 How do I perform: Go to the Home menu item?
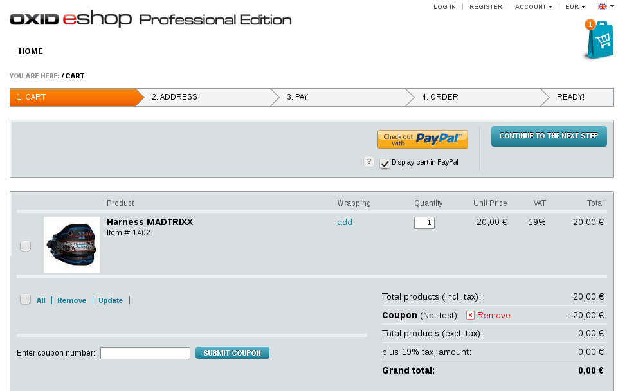[31, 51]
